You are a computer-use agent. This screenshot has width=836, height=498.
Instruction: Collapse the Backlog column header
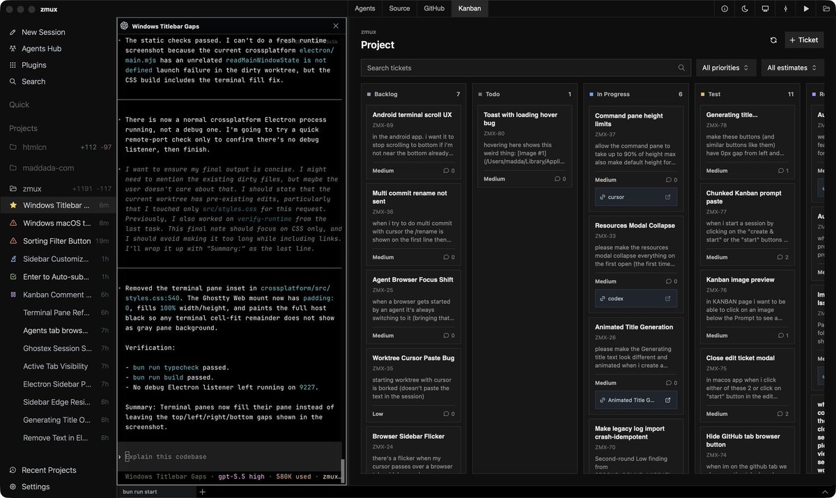point(414,94)
